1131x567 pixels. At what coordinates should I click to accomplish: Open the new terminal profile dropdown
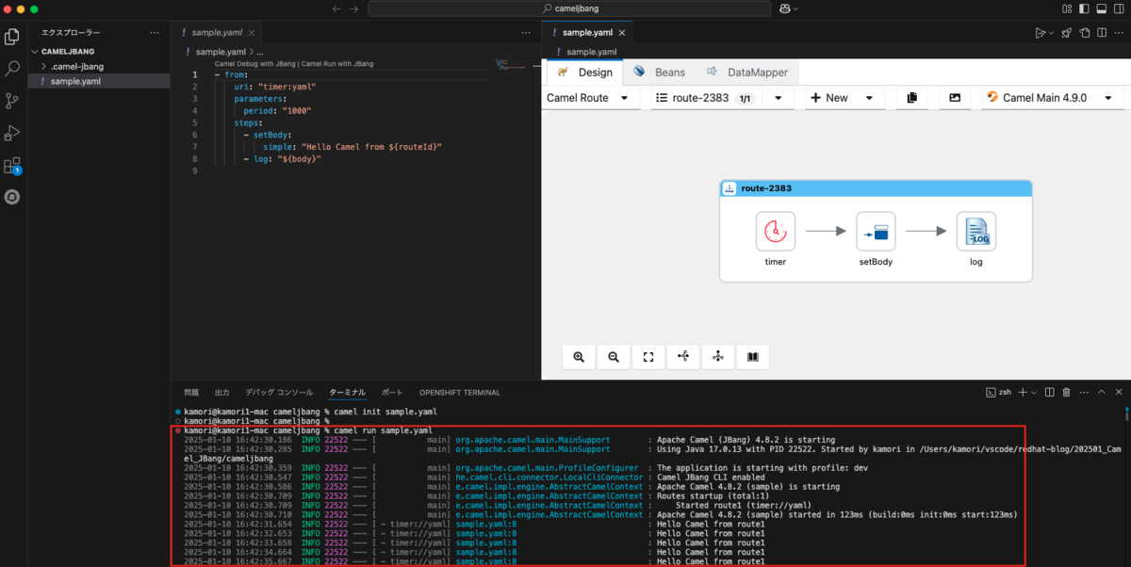(x=1034, y=392)
